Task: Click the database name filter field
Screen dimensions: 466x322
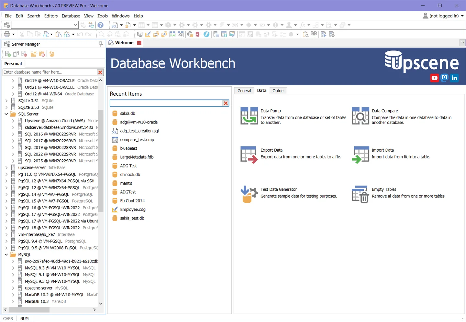Action: (50, 72)
